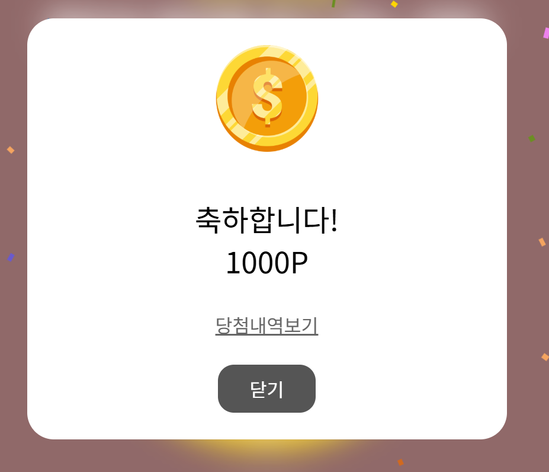Click the orange confetti beside 축하합니다 on right

point(542,242)
